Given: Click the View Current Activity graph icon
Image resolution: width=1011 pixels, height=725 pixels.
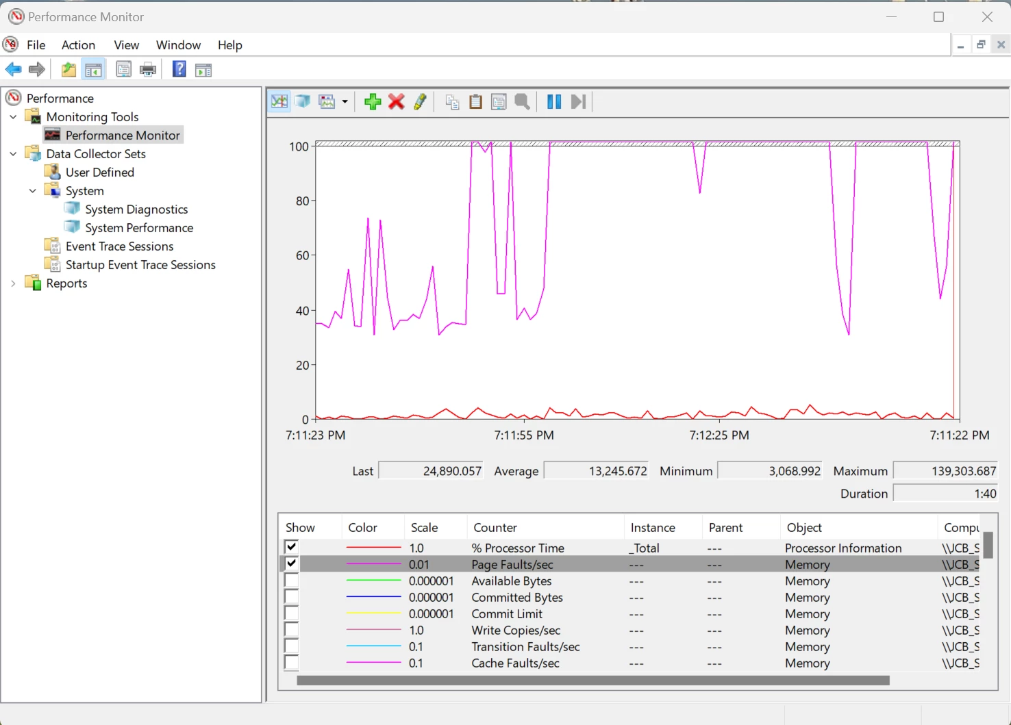Looking at the screenshot, I should point(279,102).
